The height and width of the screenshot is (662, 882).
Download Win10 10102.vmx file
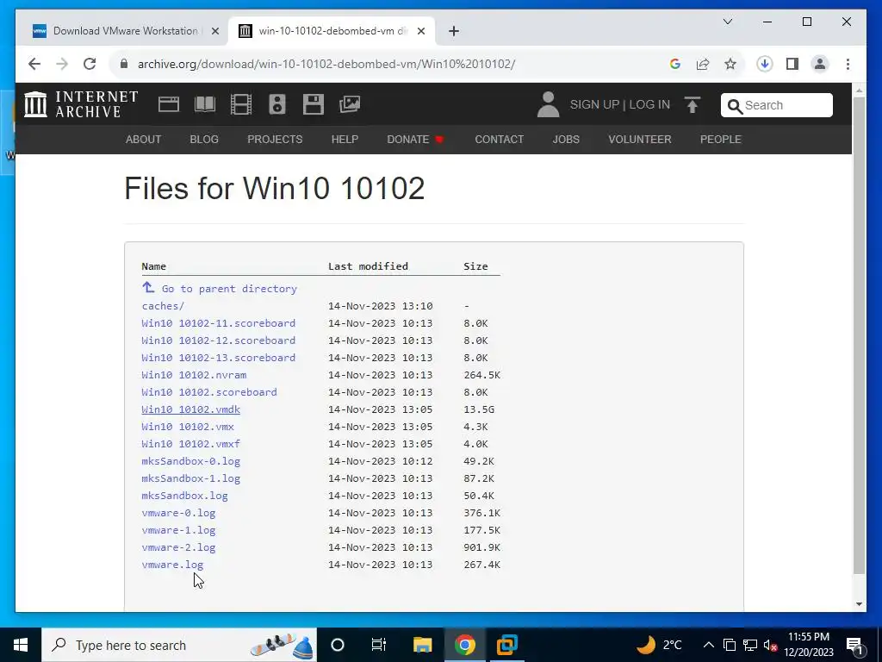(x=188, y=427)
